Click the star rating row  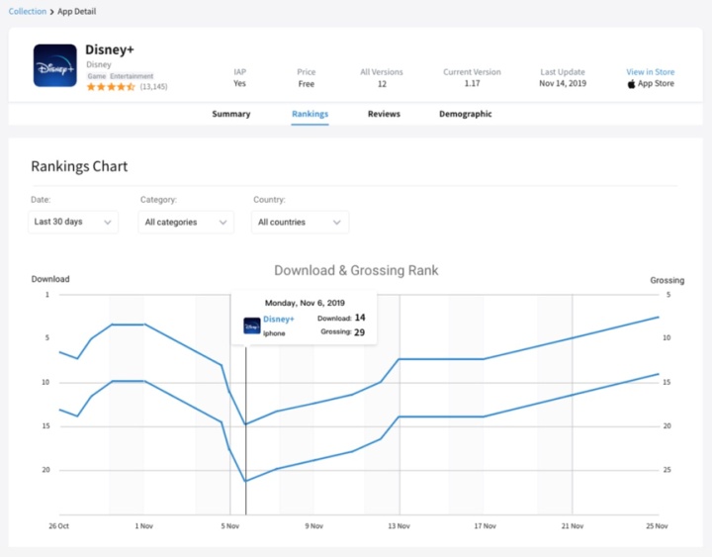111,87
